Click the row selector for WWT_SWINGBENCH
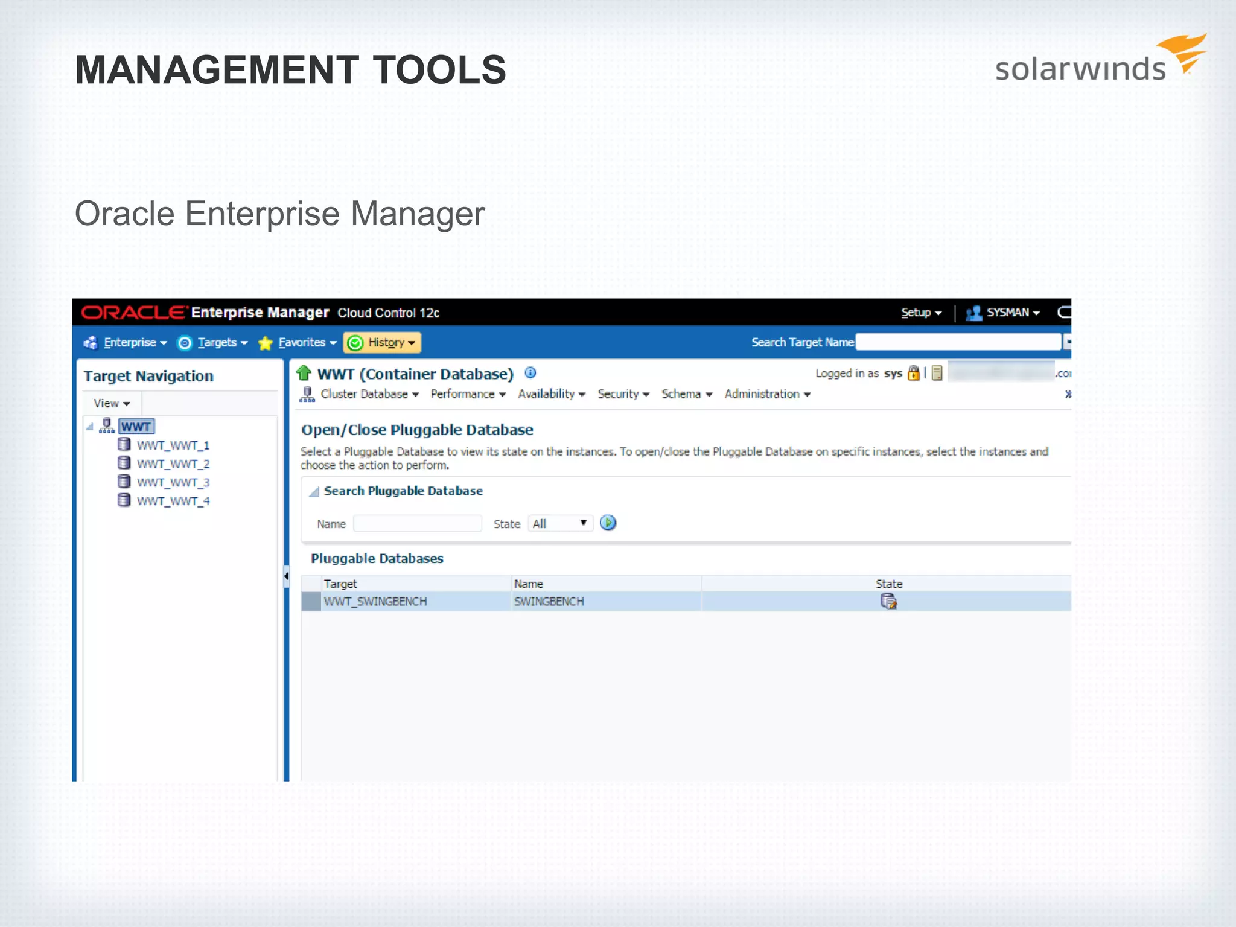Viewport: 1236px width, 927px height. (311, 602)
